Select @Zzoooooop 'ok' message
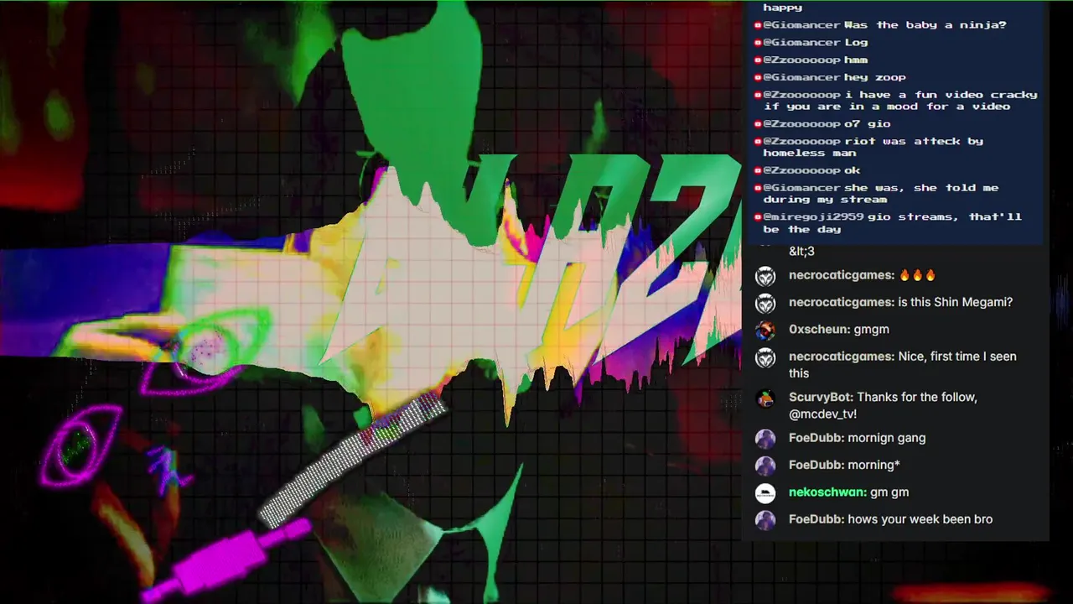 tap(853, 170)
